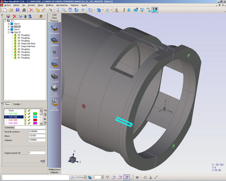
Task: Click the rotate view icon
Action: pyautogui.click(x=77, y=10)
